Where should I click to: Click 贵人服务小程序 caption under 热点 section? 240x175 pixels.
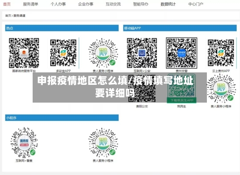pyautogui.click(x=103, y=71)
